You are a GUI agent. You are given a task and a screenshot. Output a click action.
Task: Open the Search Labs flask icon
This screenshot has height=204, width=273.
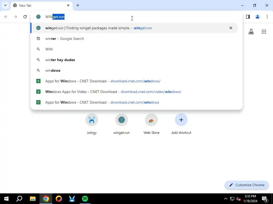click(251, 32)
